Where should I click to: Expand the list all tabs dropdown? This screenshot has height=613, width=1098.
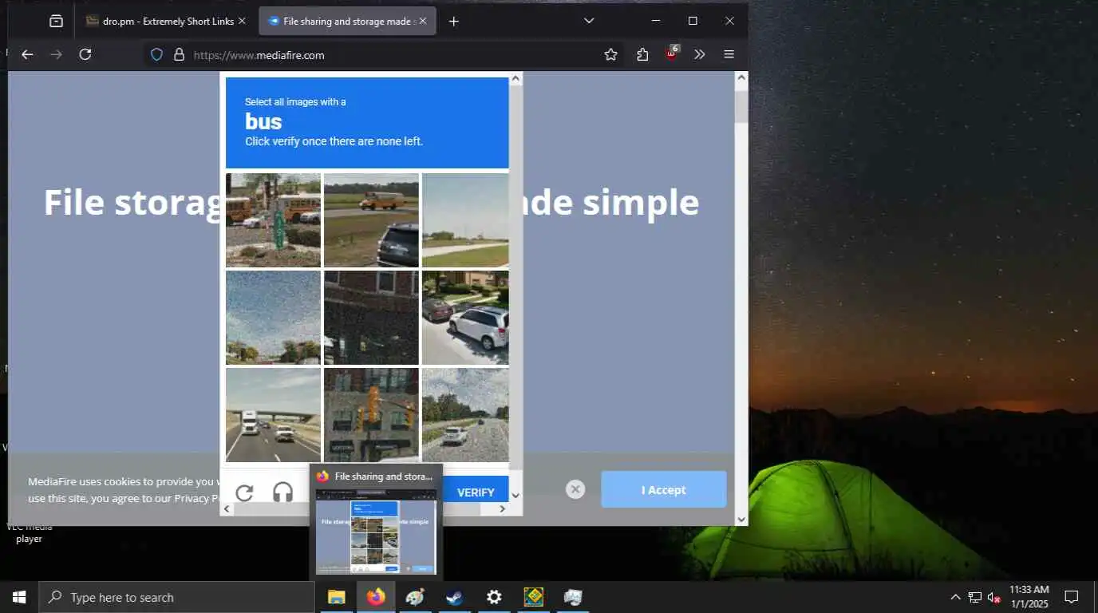589,21
